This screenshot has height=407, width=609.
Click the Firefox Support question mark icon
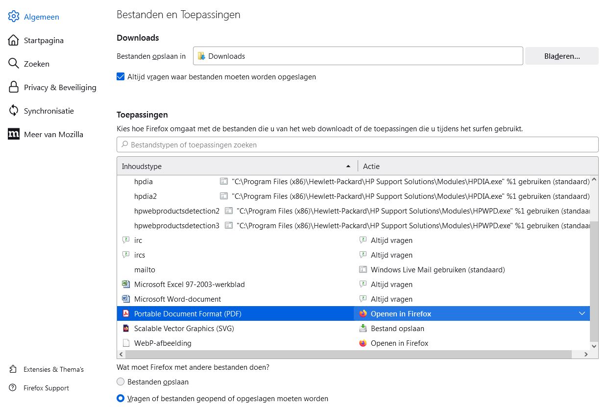pos(13,388)
